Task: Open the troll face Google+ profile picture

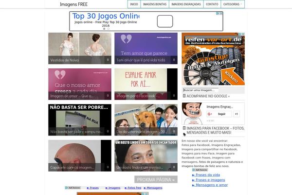Action: [192, 114]
